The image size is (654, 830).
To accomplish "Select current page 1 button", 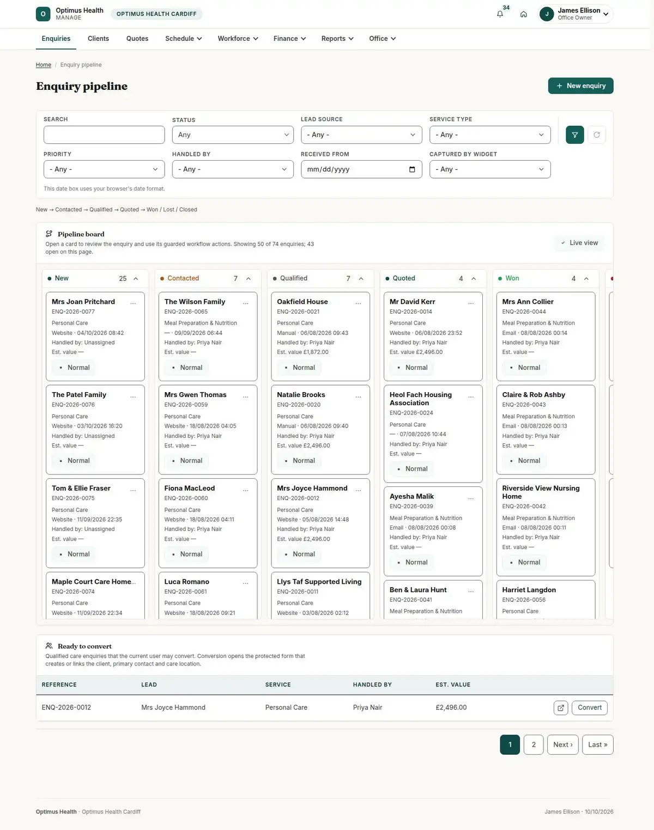I will (510, 745).
